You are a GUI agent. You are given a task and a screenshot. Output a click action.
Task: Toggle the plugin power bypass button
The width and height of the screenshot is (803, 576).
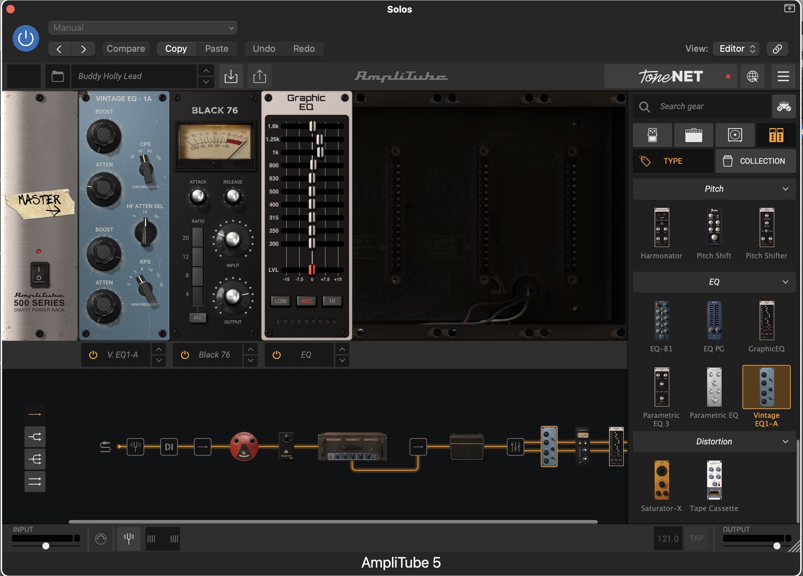26,38
